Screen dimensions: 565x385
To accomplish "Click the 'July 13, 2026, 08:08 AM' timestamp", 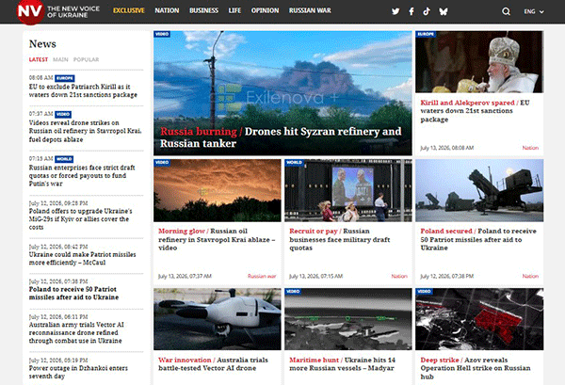I will point(446,148).
